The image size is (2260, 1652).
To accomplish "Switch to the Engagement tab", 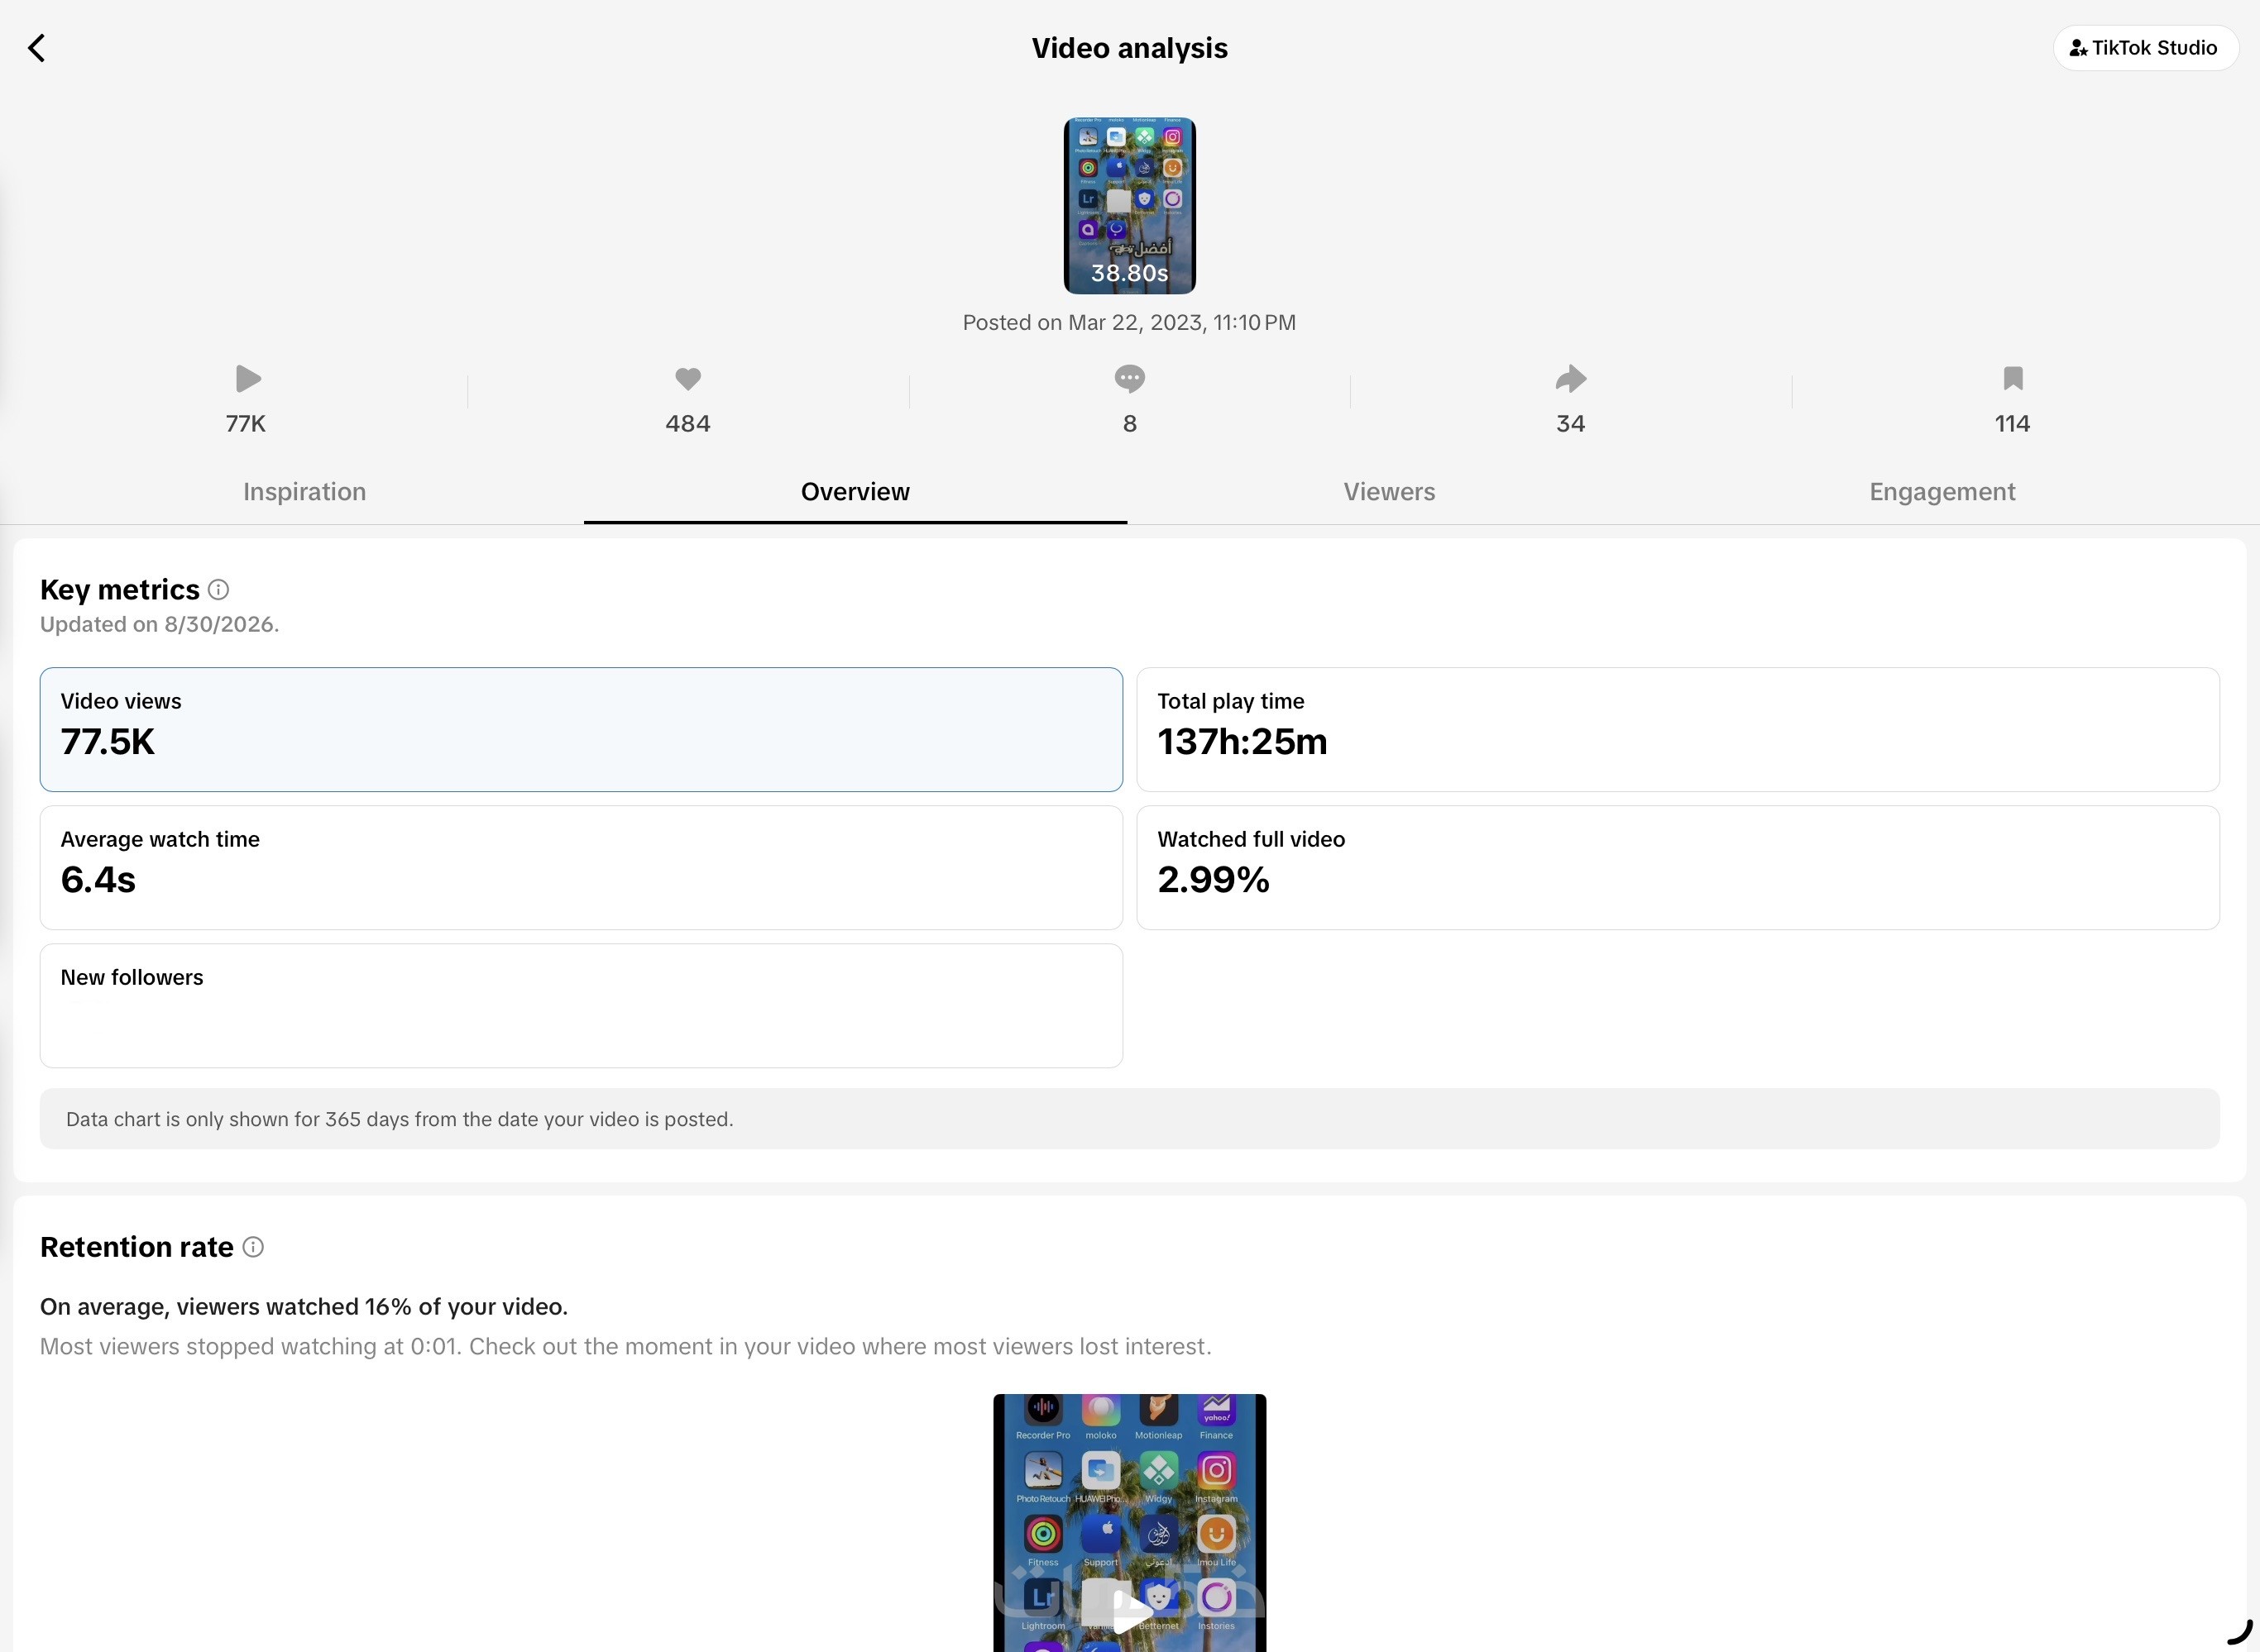I will point(1942,492).
